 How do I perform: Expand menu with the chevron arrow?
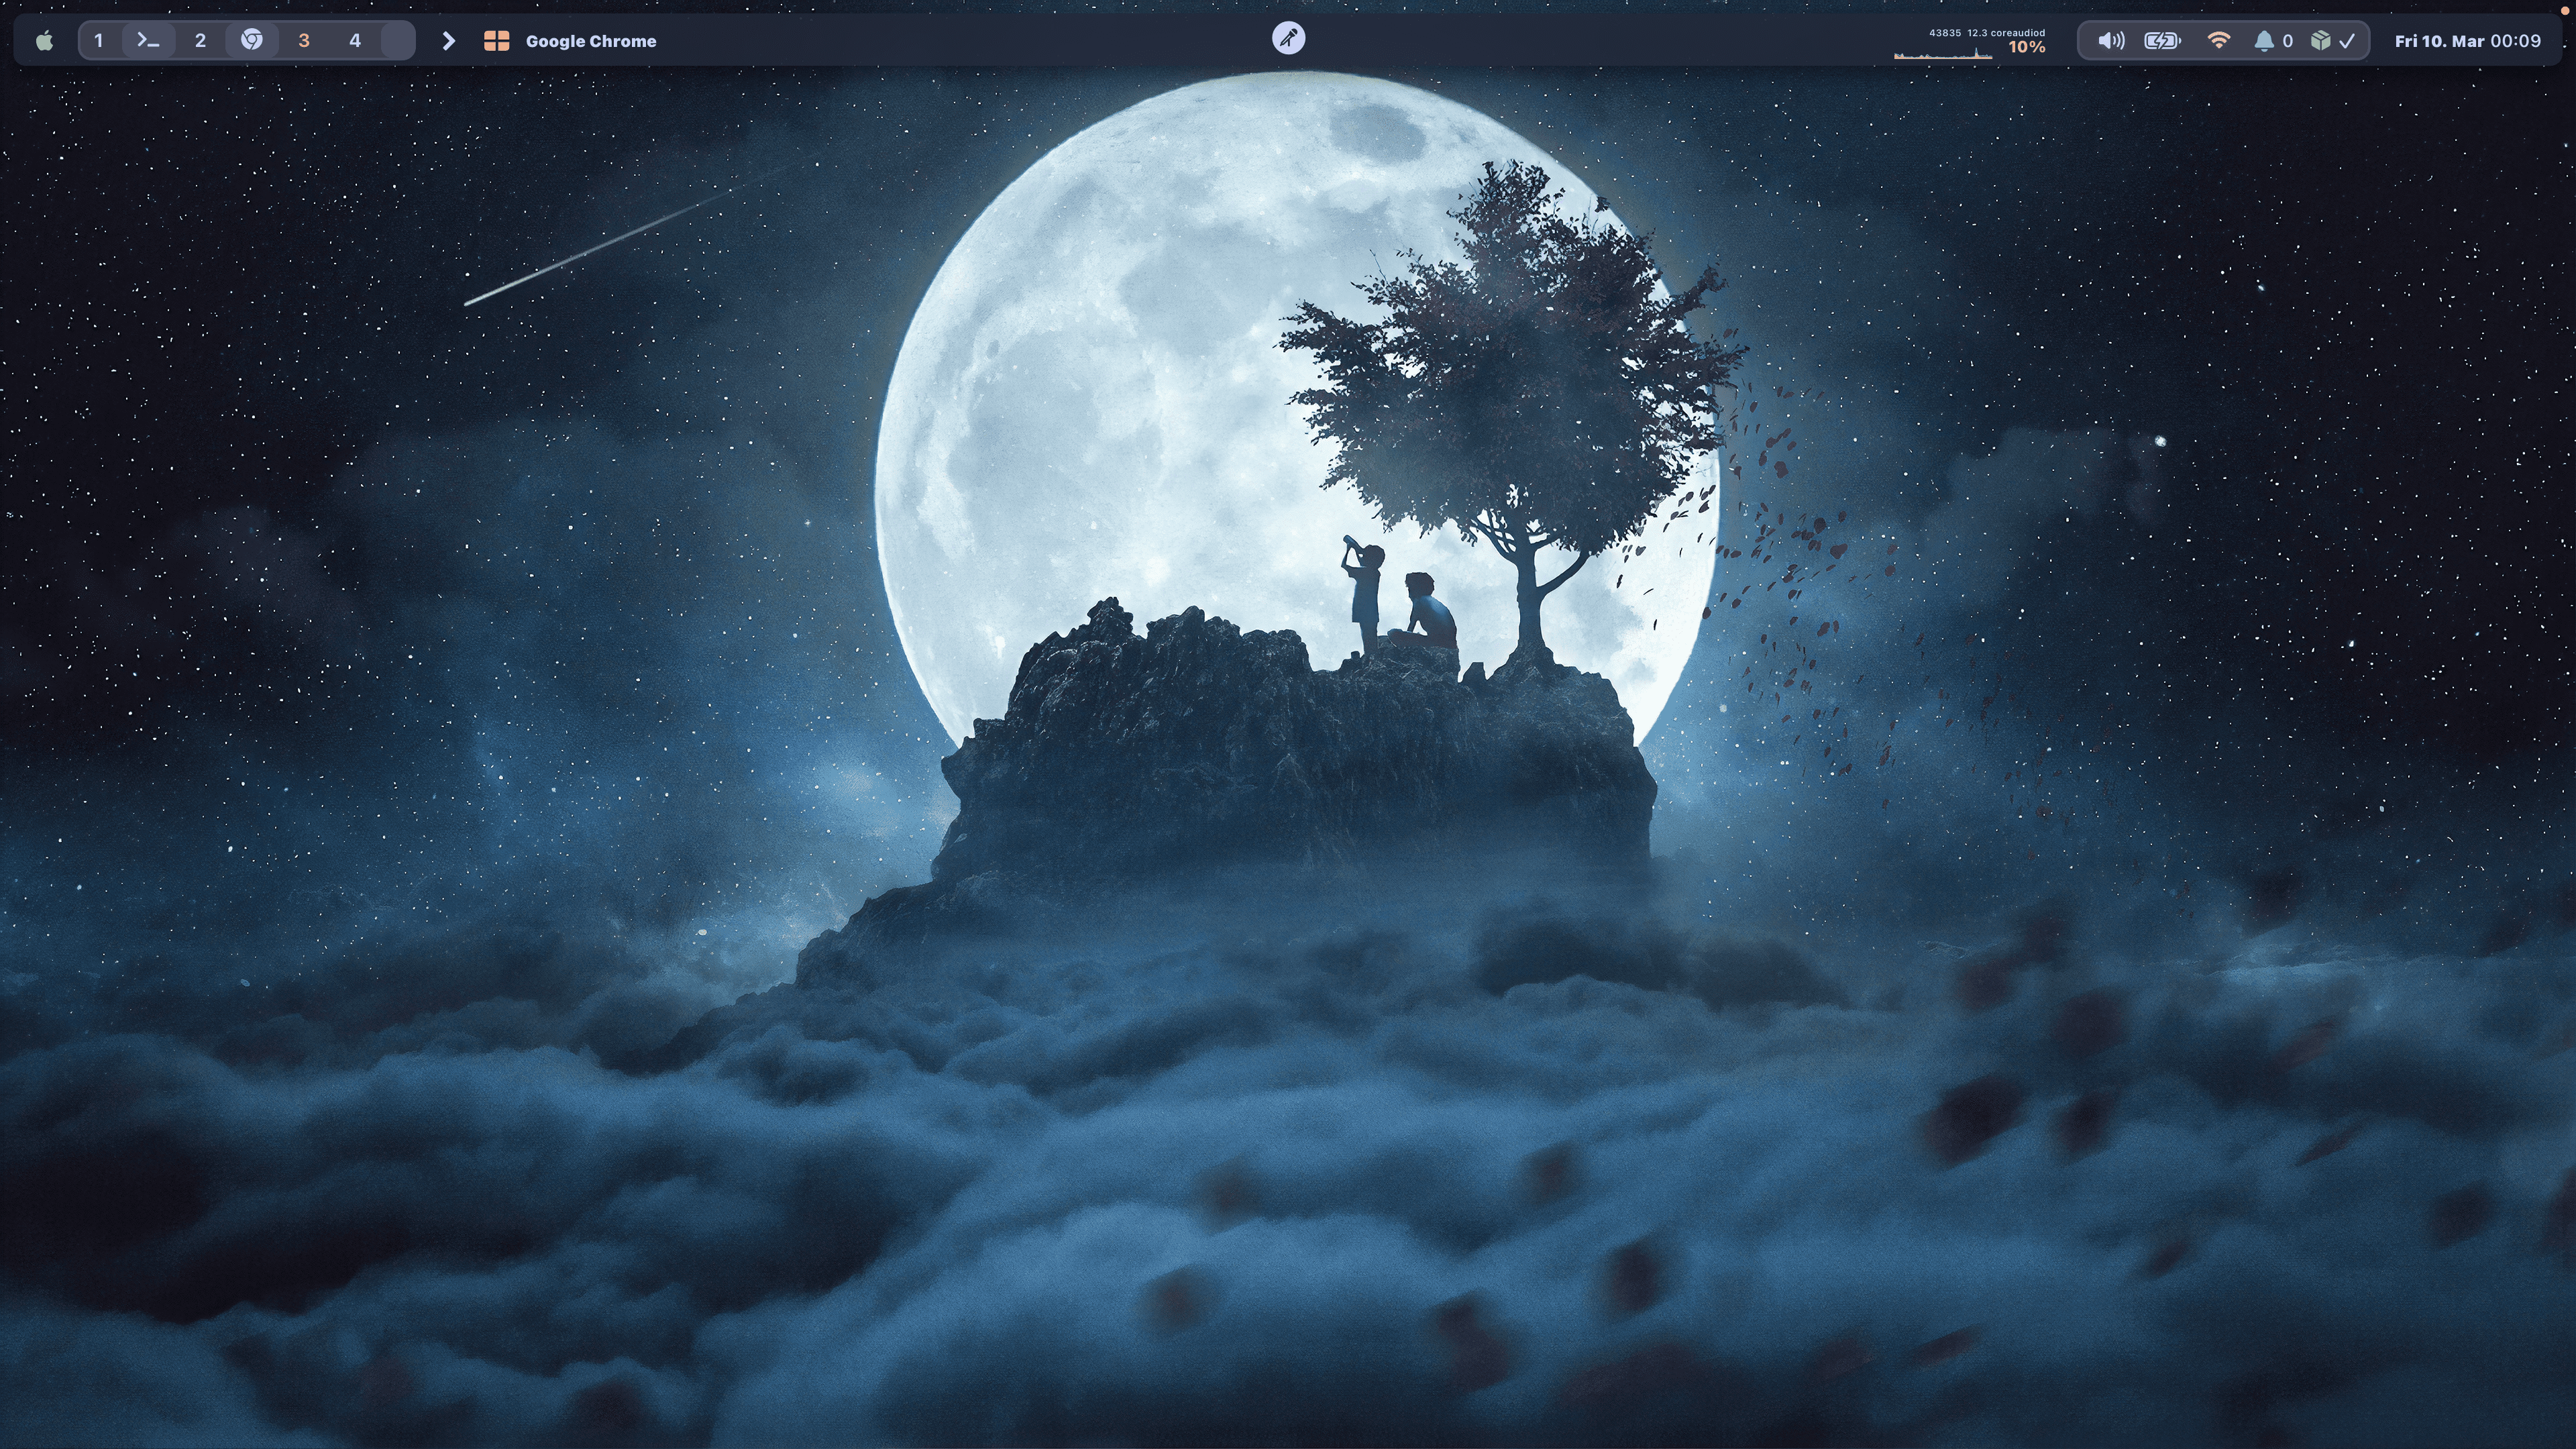[449, 41]
